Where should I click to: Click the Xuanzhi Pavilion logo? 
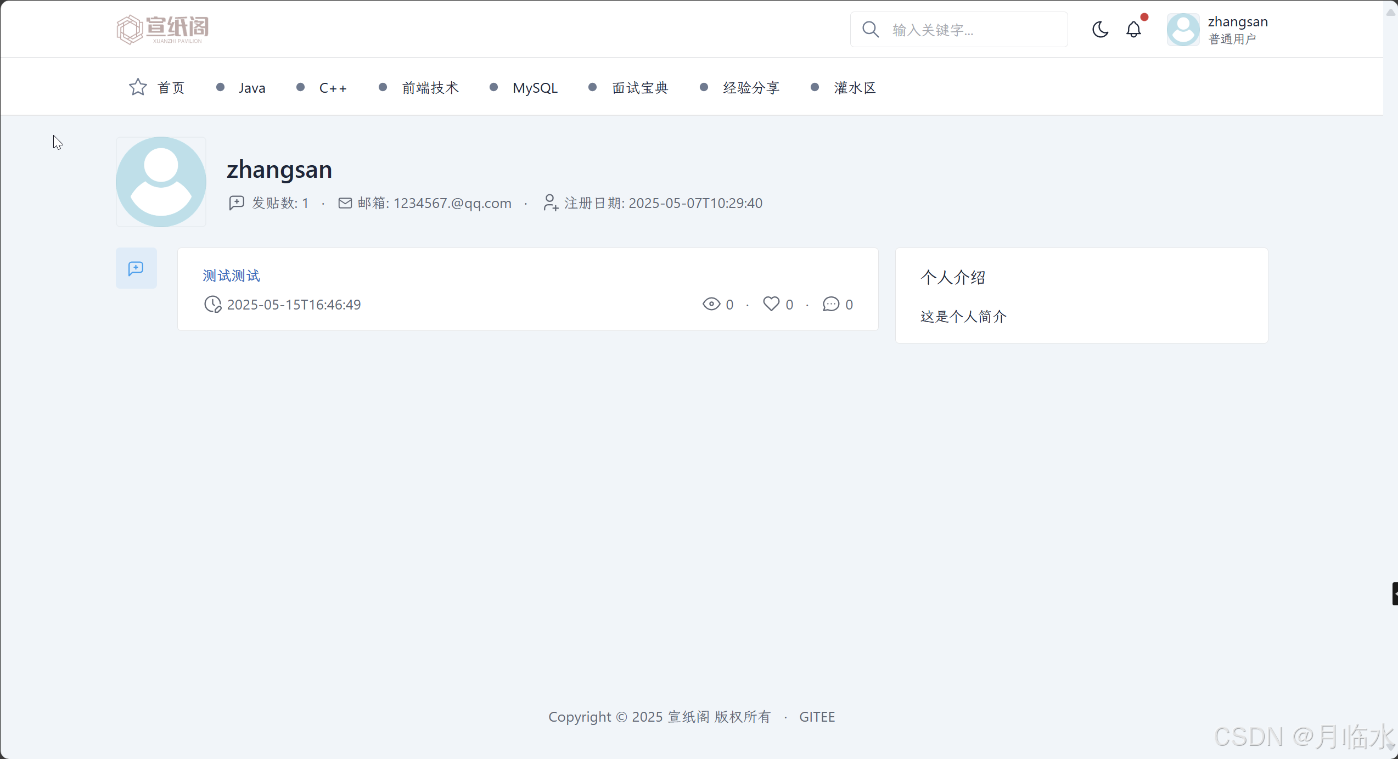(x=162, y=30)
